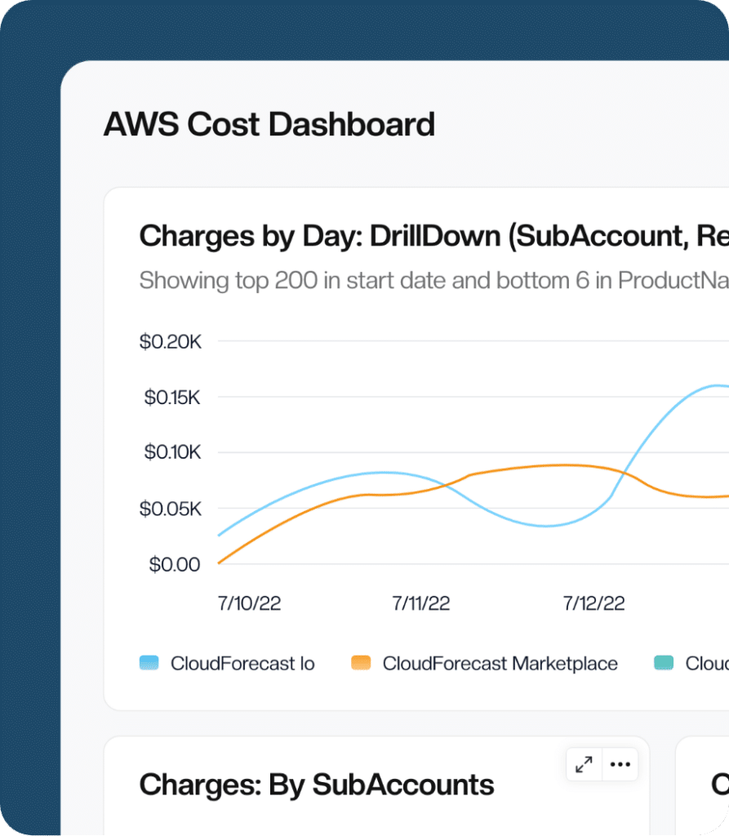The image size is (729, 836).
Task: Click the AWS Cost Dashboard title
Action: click(x=269, y=124)
